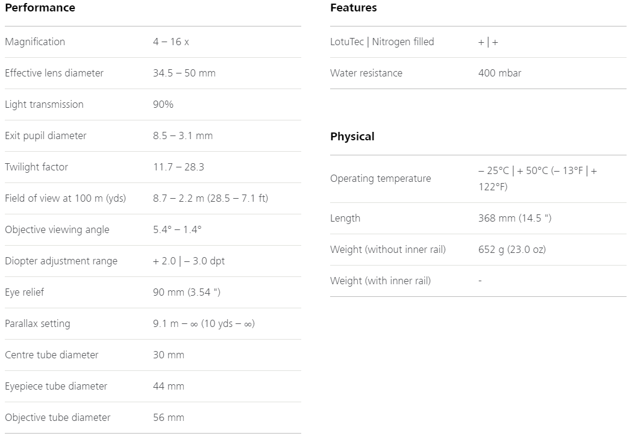Select the Operating temperature label
The height and width of the screenshot is (442, 635).
381,178
